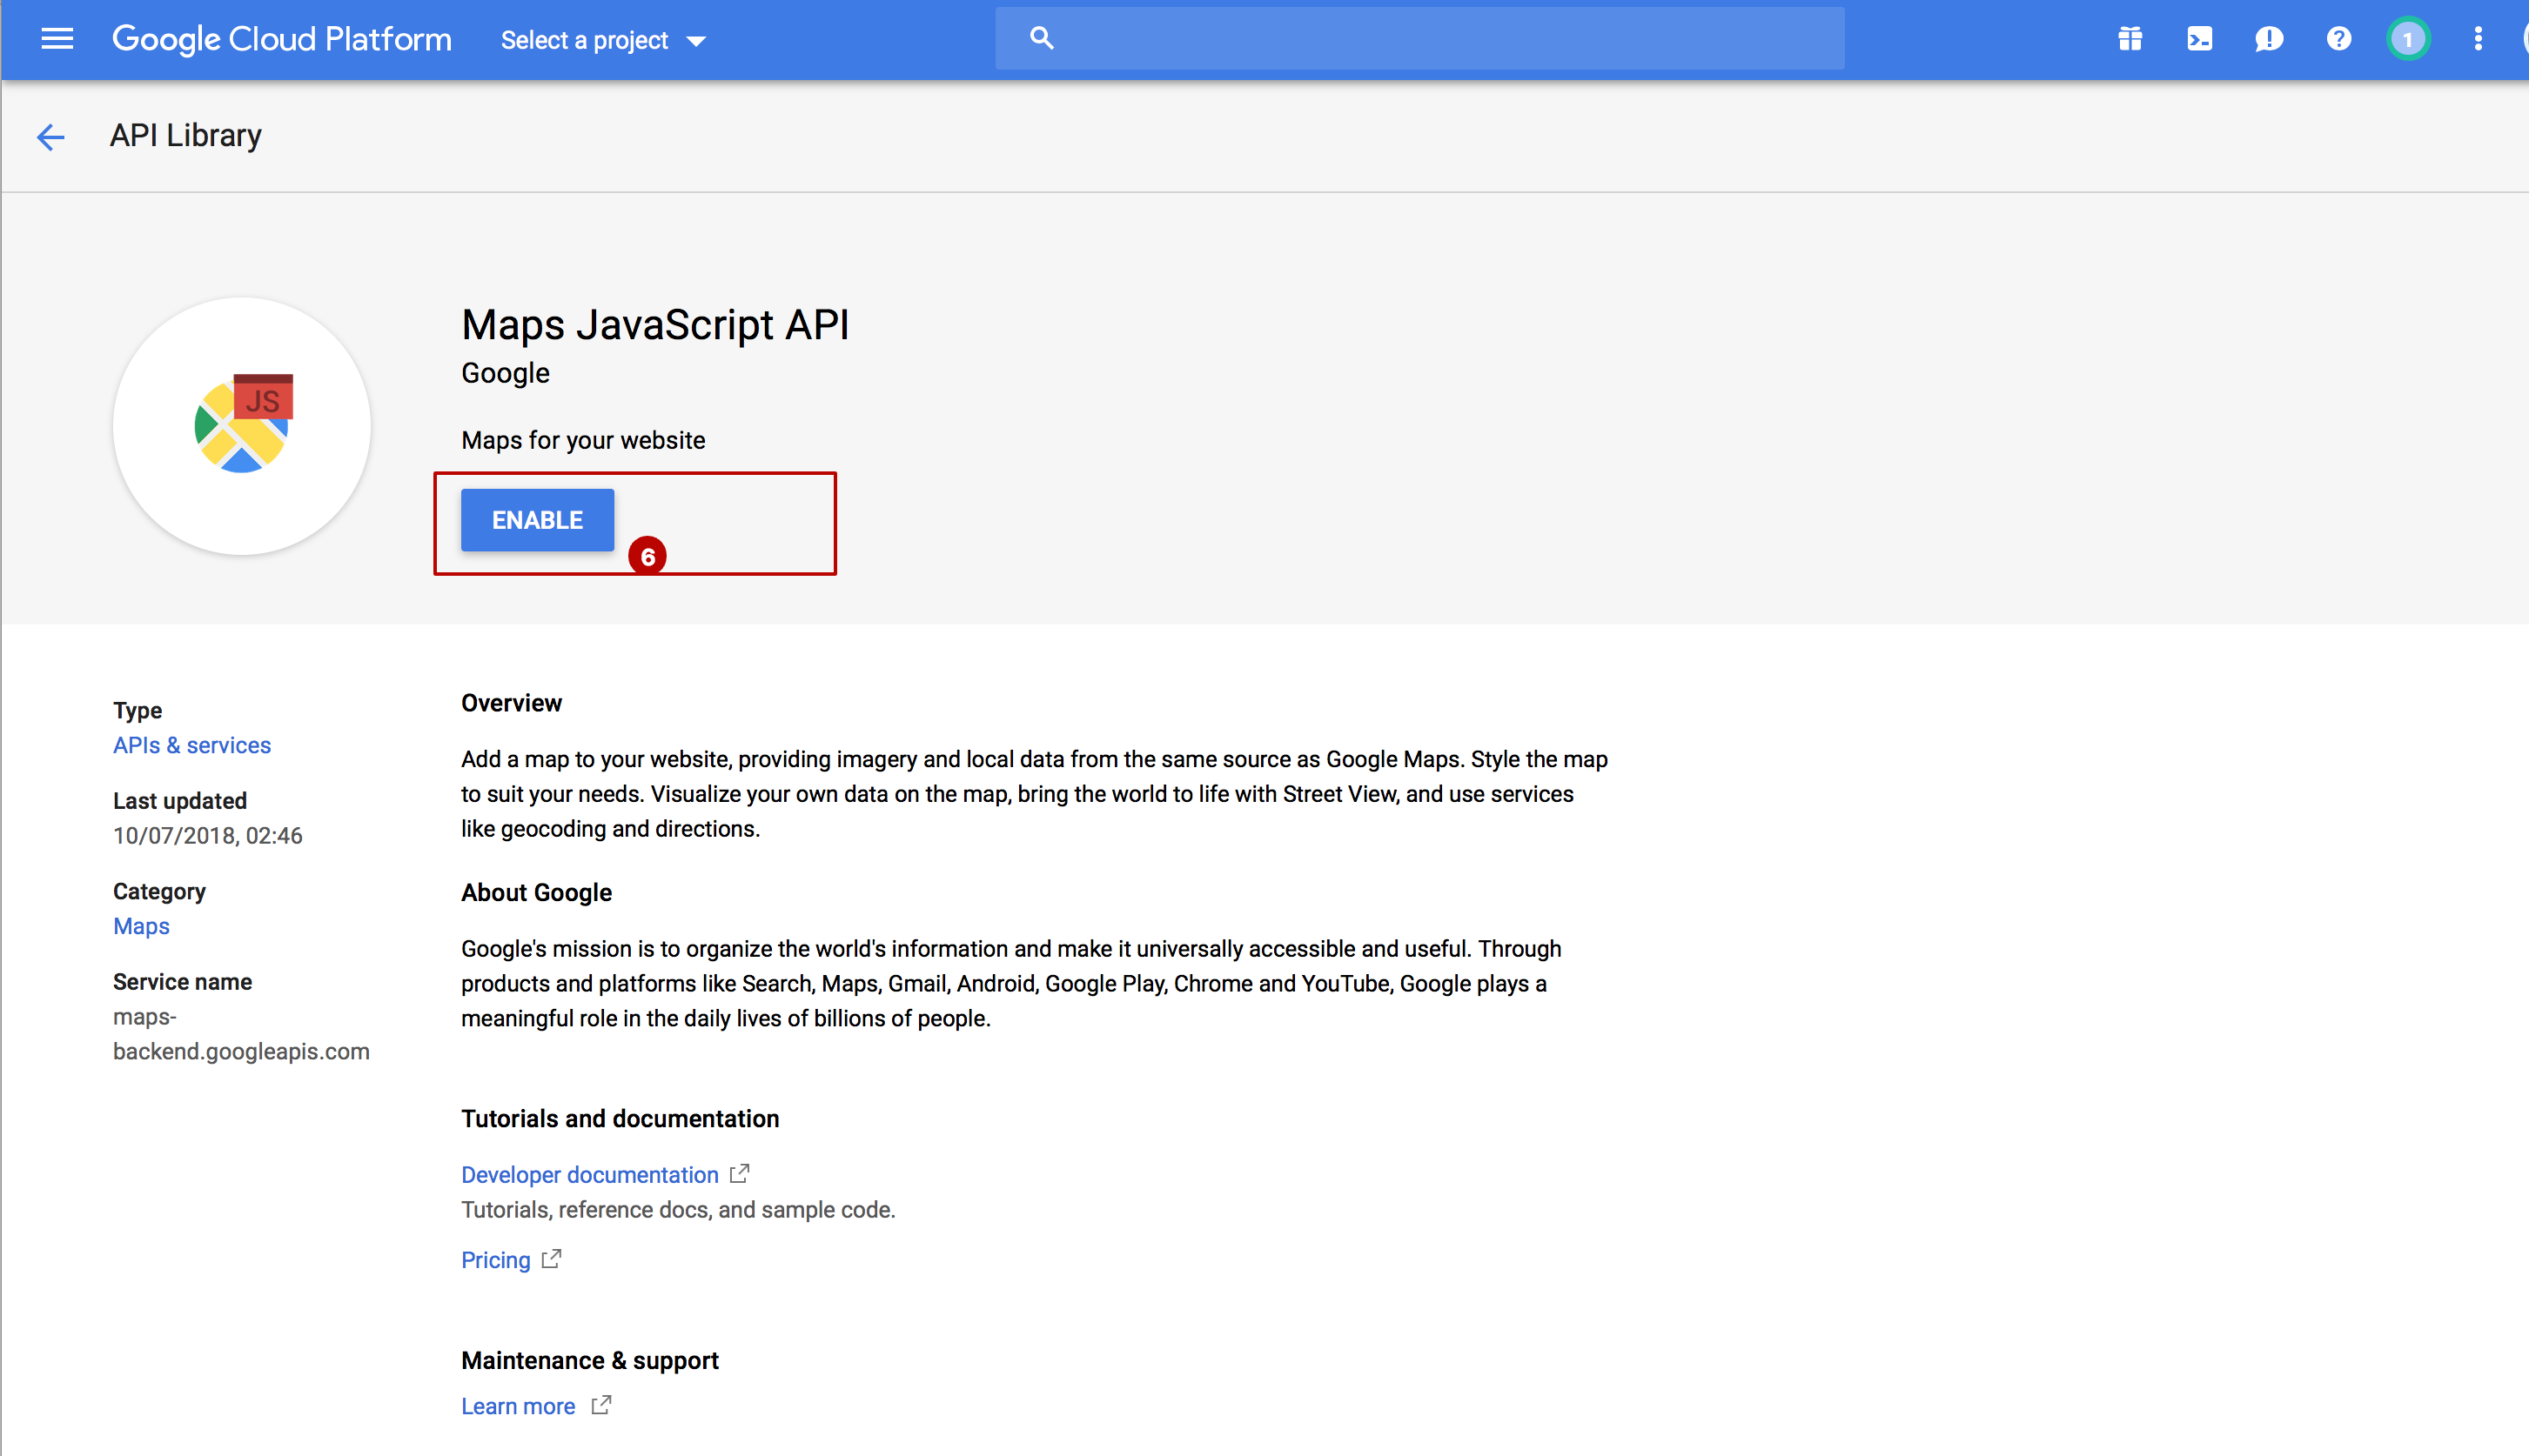Image resolution: width=2529 pixels, height=1456 pixels.
Task: Click the Tutorials and documentation heading
Action: [621, 1118]
